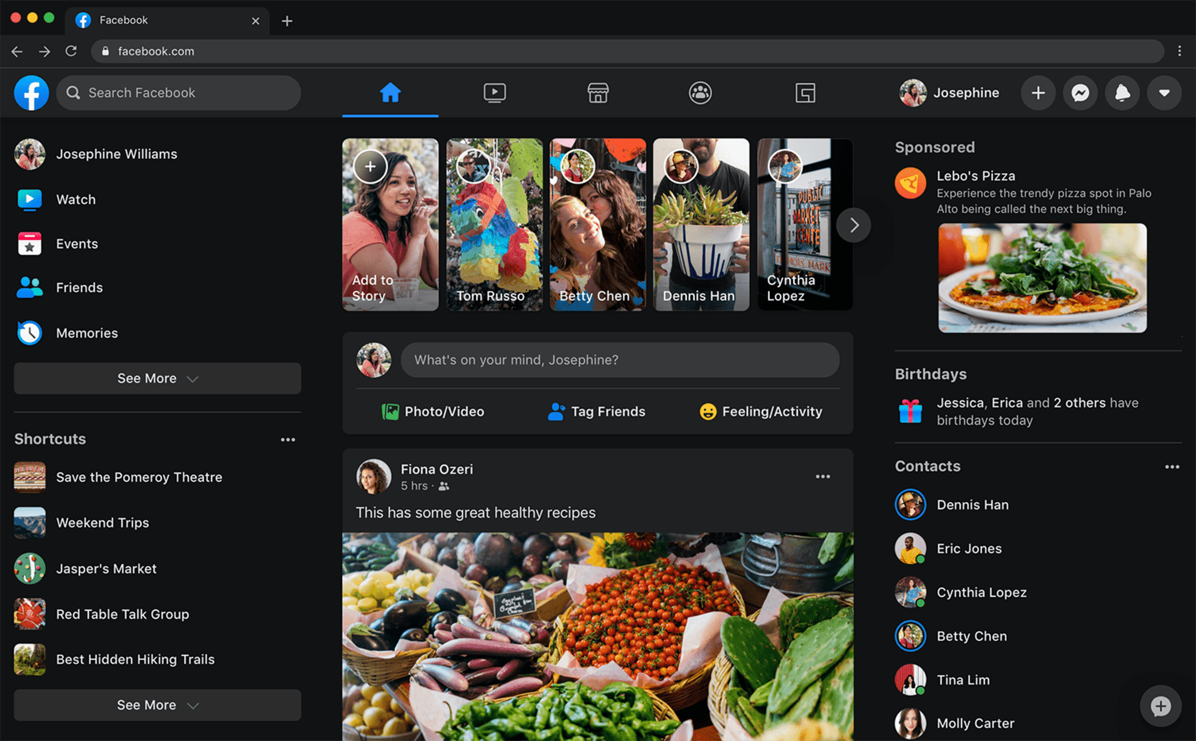Open Lebo's Pizza sponsored link
The width and height of the screenshot is (1196, 741).
coord(976,176)
